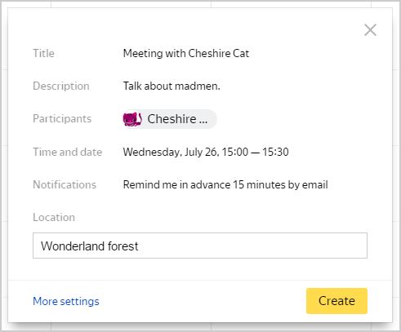
Task: Click the Location input field
Action: 200,246
